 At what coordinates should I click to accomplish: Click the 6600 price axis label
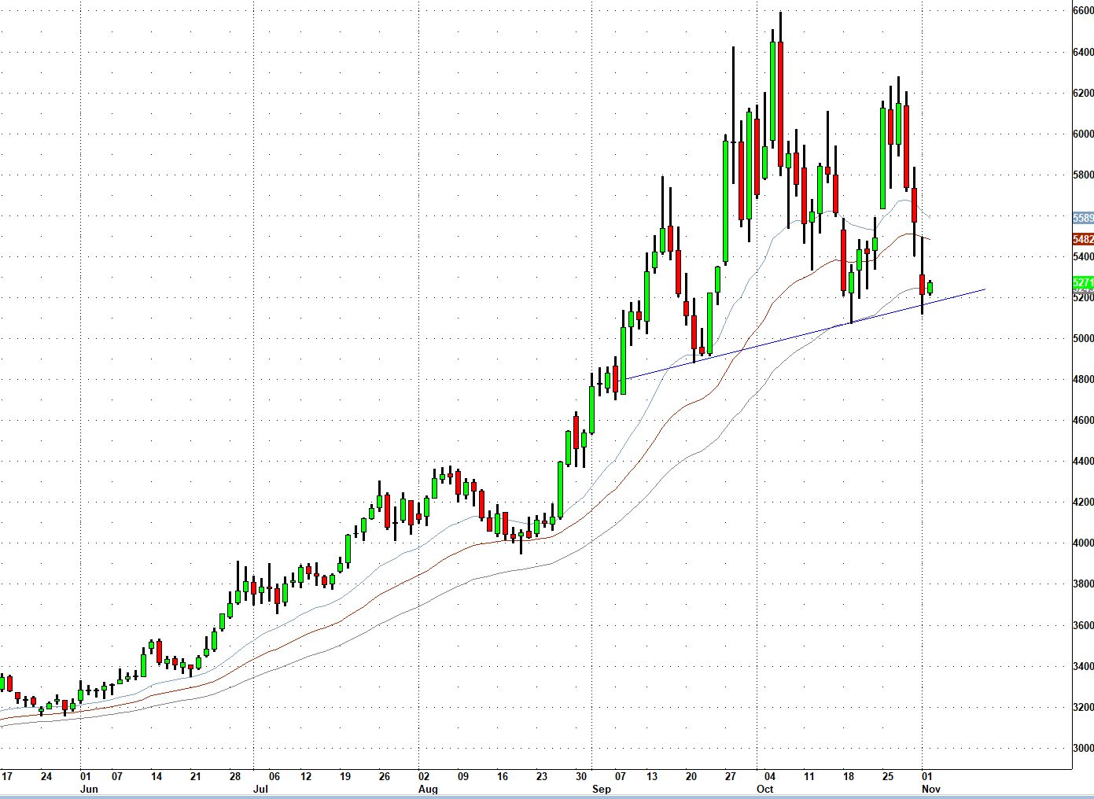click(1083, 11)
